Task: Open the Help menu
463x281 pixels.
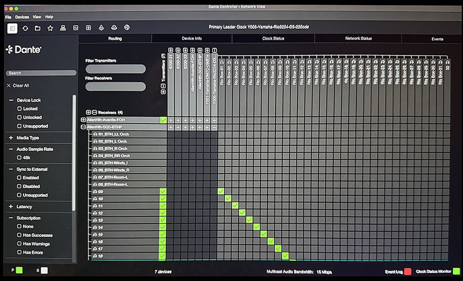Action: [49, 17]
